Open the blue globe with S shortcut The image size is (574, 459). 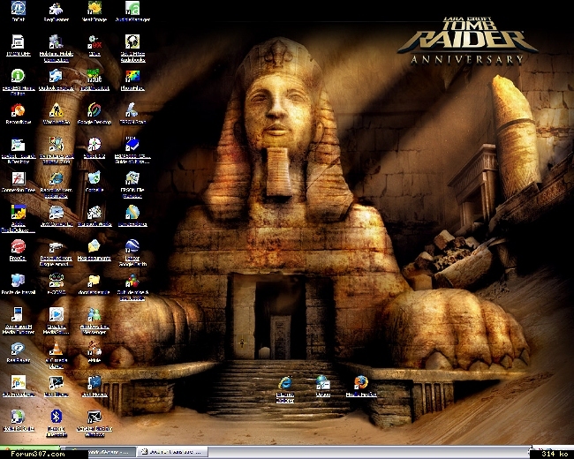132,216
